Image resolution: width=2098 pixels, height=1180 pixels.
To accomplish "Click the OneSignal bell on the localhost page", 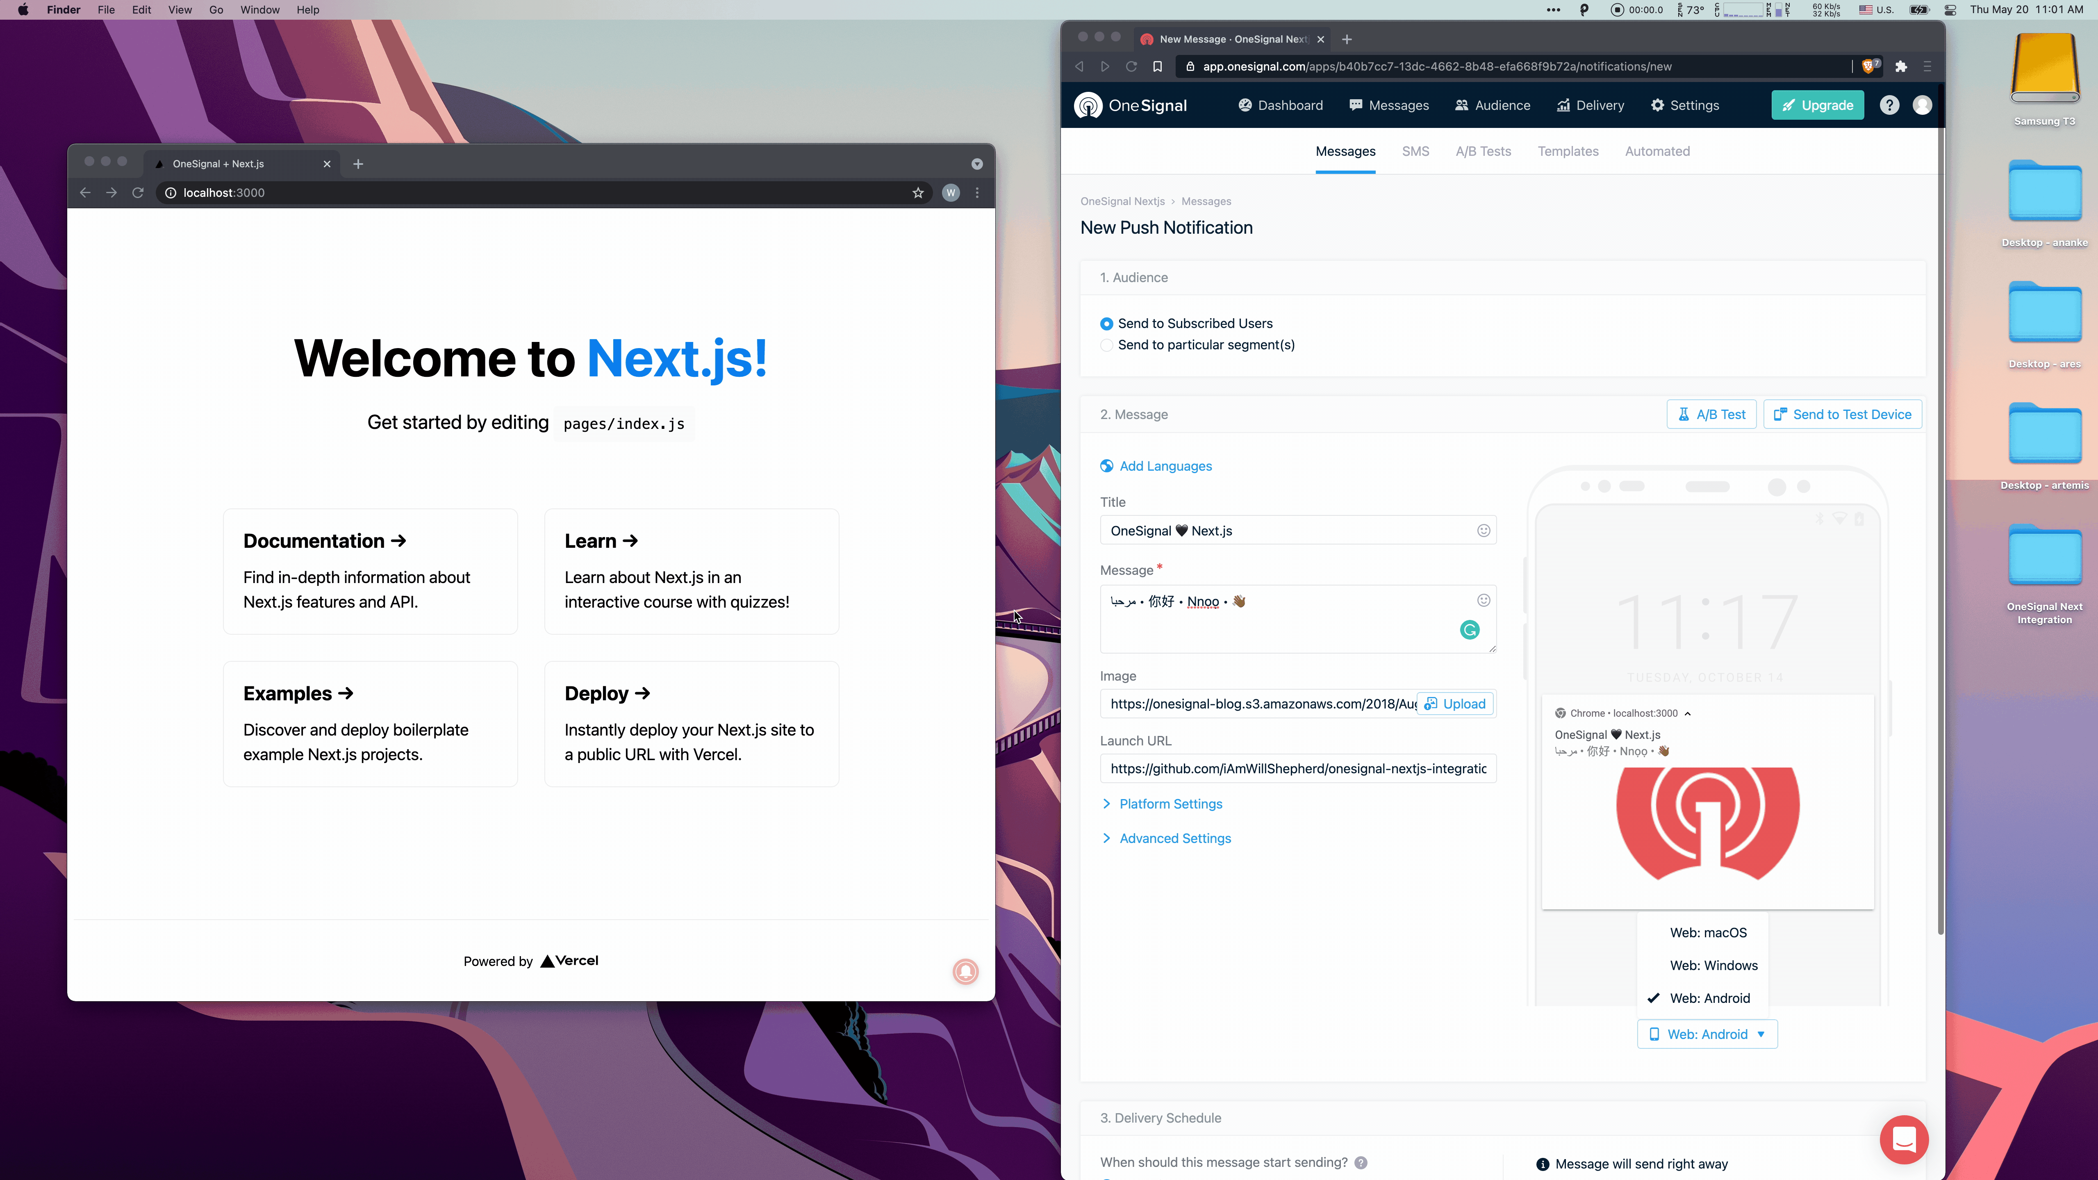I will [x=965, y=971].
